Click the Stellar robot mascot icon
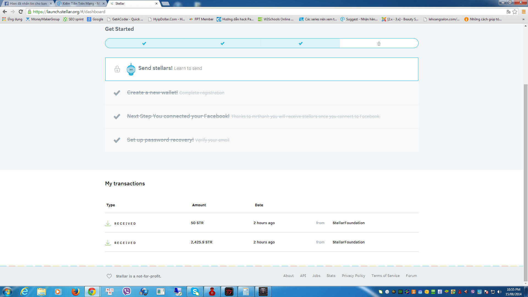528x297 pixels. [131, 69]
